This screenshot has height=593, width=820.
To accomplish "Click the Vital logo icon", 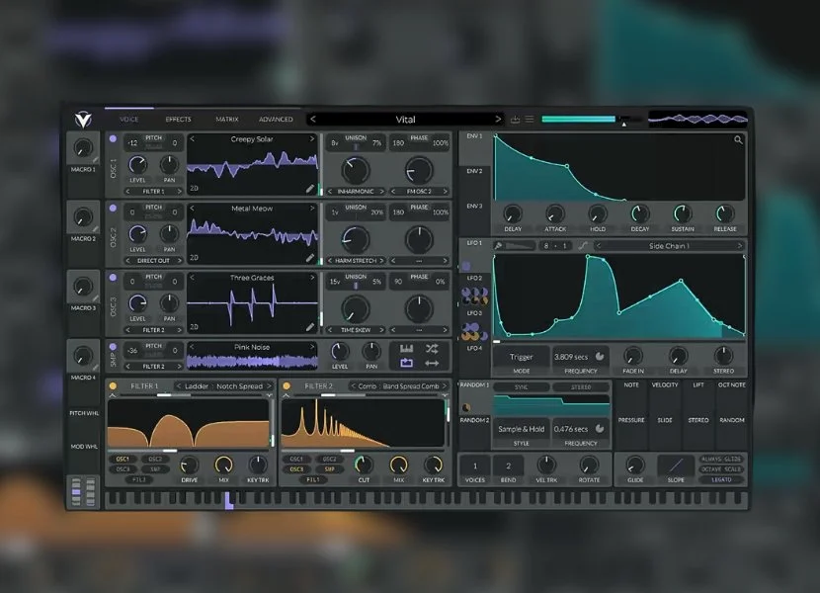I will pyautogui.click(x=83, y=120).
